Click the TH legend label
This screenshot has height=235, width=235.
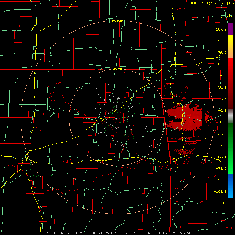click(x=224, y=203)
